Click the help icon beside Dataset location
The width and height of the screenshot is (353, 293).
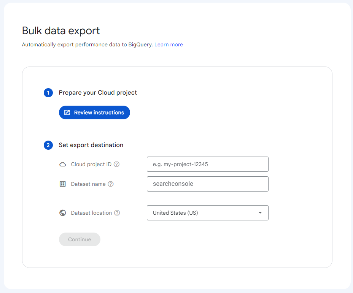pos(117,213)
